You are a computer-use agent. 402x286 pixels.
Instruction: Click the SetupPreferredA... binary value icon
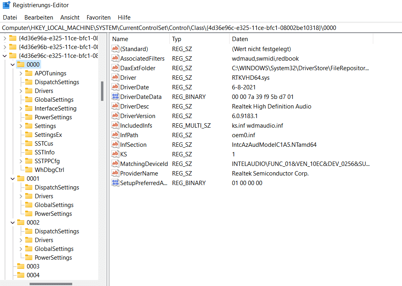pyautogui.click(x=115, y=183)
